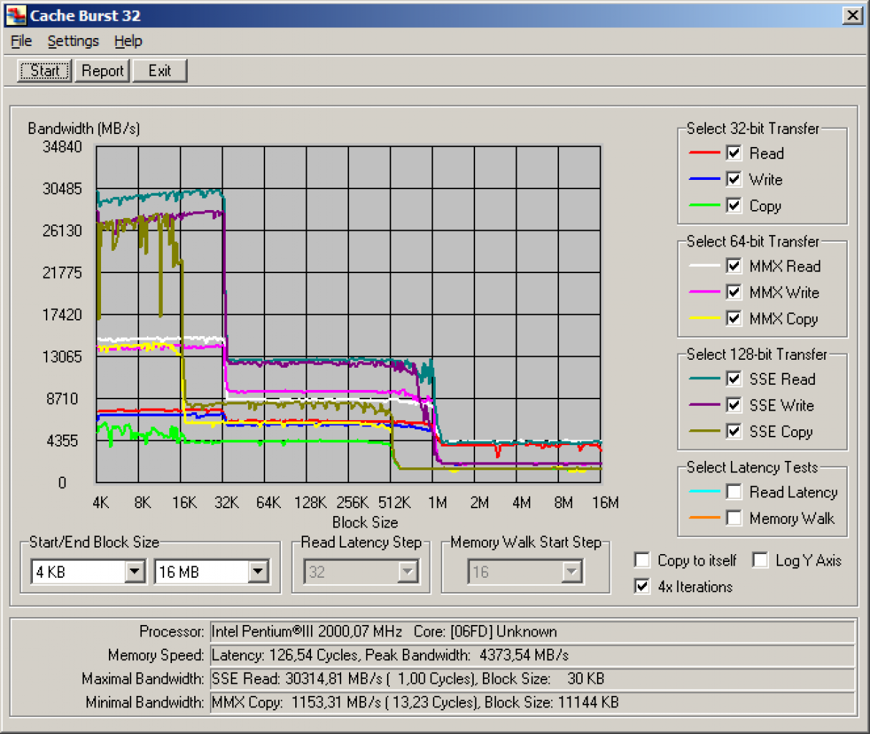Click the Block Size axis title
This screenshot has width=870, height=734.
pyautogui.click(x=365, y=522)
